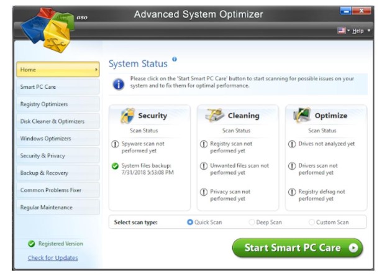The height and width of the screenshot is (276, 387).
Task: Expand the Home menu arrow
Action: click(x=96, y=70)
